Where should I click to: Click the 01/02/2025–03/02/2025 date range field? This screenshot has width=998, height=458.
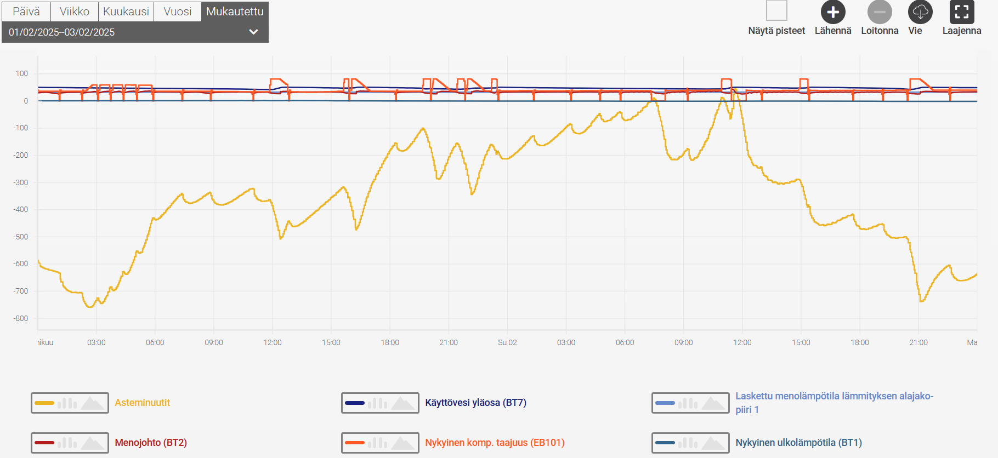135,32
